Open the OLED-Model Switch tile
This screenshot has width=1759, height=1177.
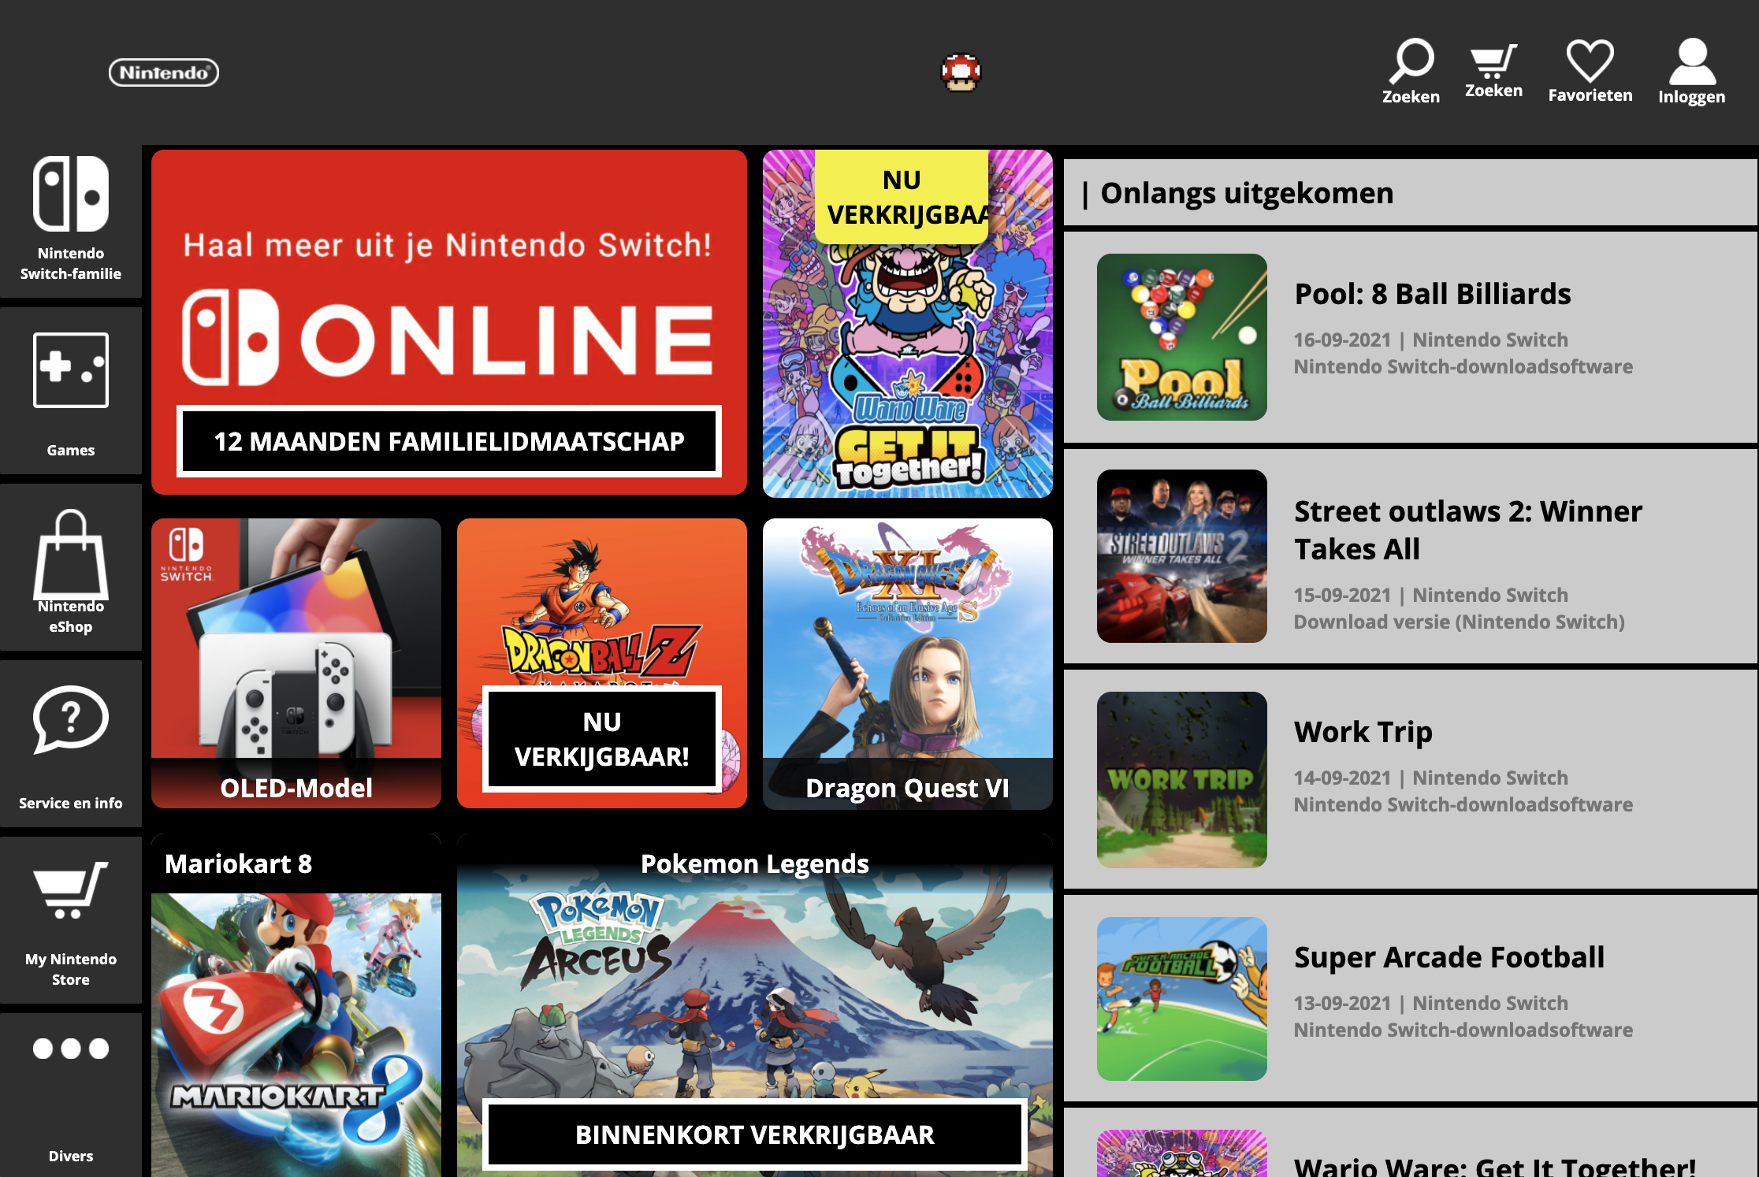(x=296, y=663)
